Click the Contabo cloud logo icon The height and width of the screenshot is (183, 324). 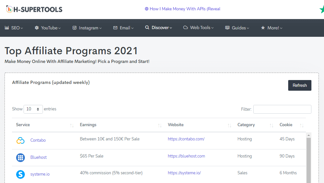click(x=20, y=140)
